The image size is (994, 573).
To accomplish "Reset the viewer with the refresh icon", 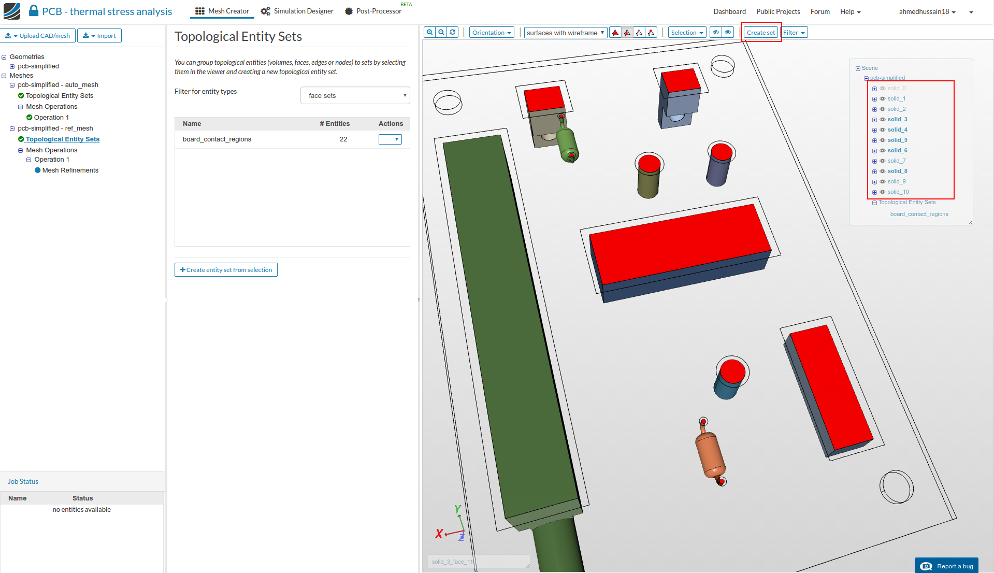I will click(453, 32).
